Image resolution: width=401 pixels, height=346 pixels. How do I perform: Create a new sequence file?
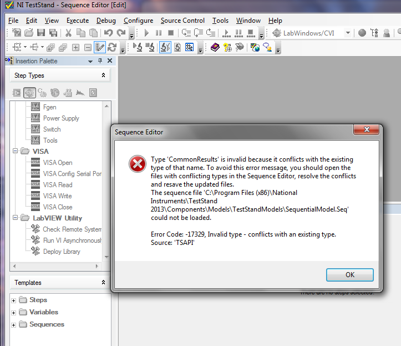[x=17, y=33]
